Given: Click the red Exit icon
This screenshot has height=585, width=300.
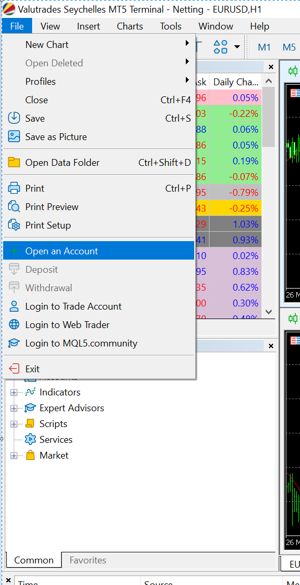Looking at the screenshot, I should (x=14, y=369).
